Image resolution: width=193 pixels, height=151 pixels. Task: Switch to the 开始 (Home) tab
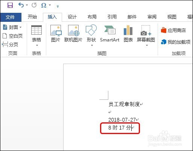32,17
